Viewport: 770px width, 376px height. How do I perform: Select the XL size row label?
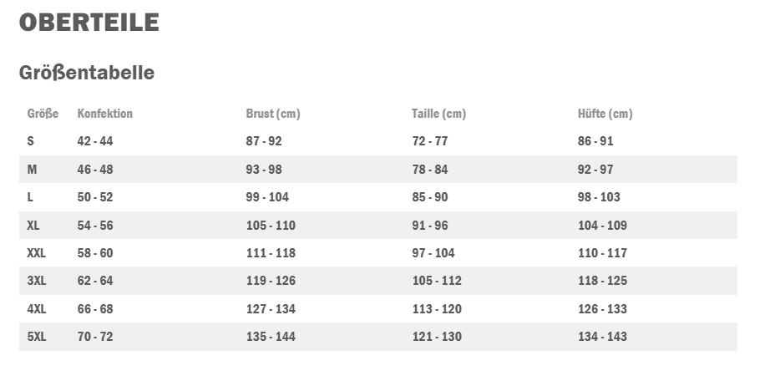[33, 225]
